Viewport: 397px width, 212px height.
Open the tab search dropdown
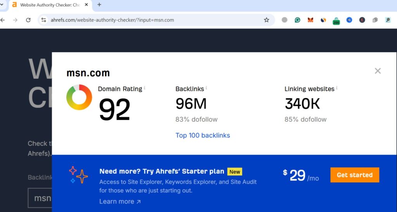point(2,5)
